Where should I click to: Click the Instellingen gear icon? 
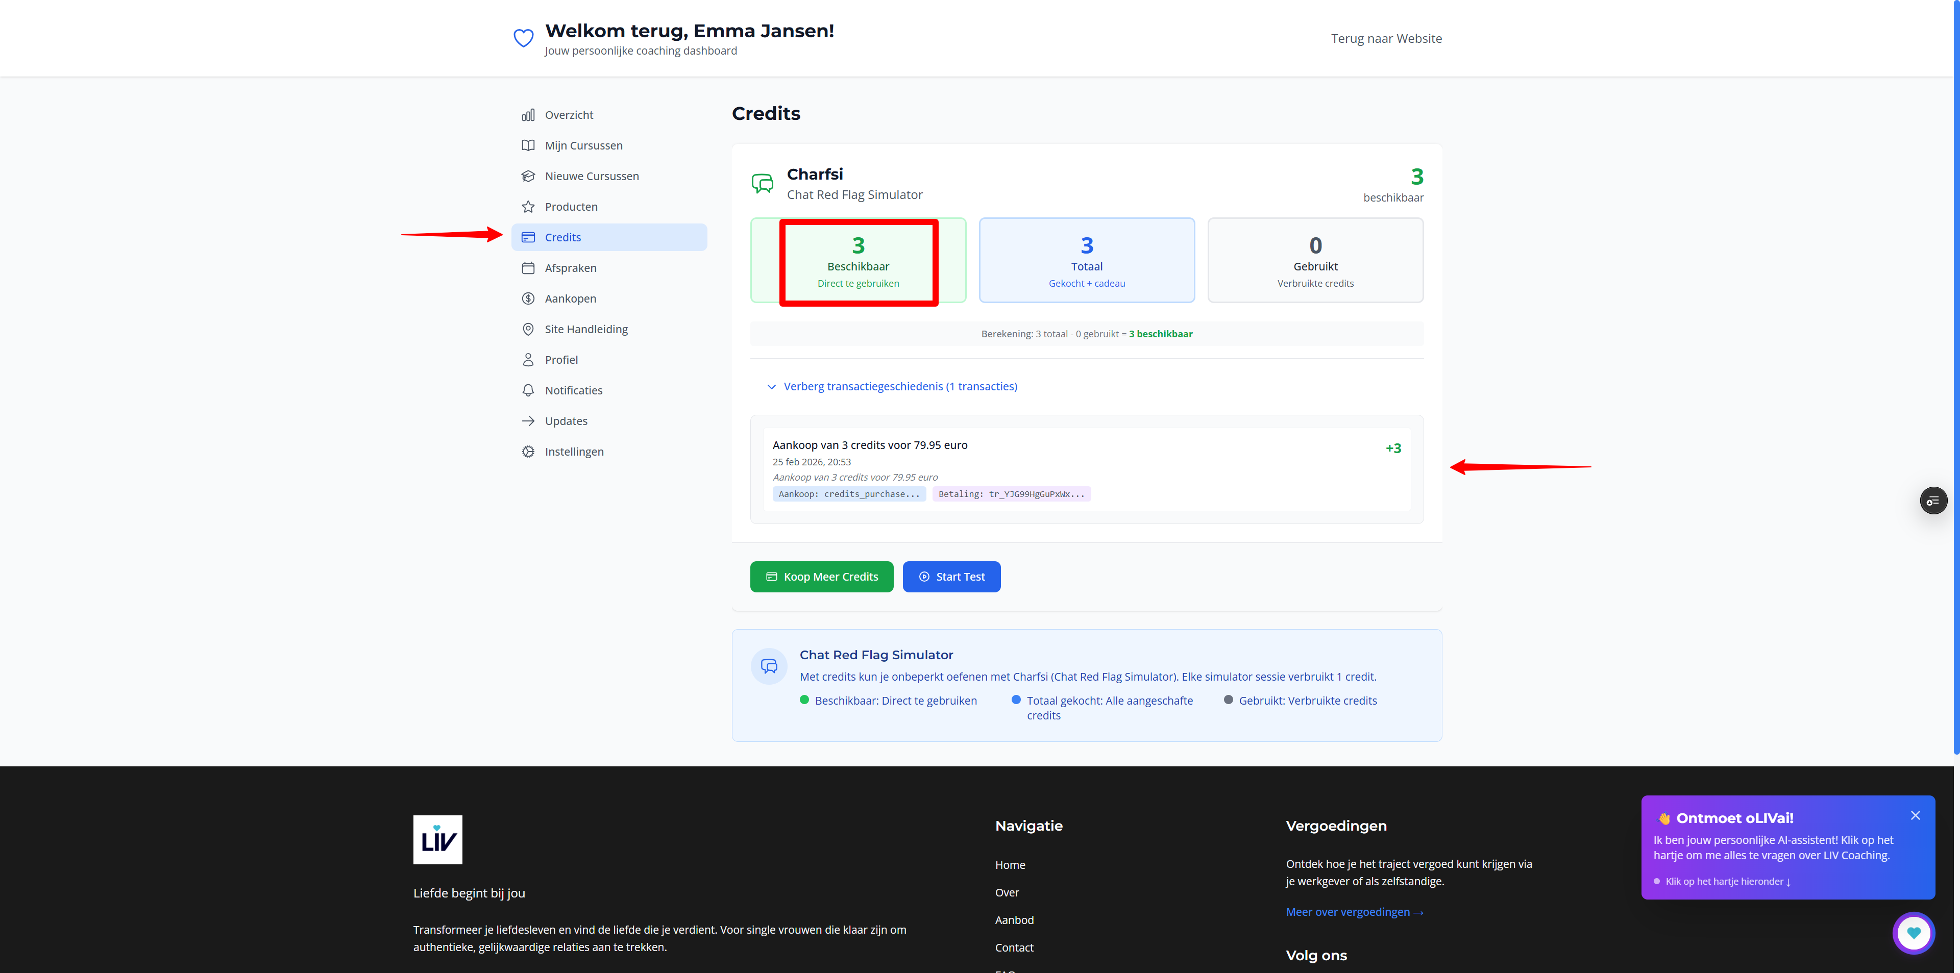[x=528, y=451]
